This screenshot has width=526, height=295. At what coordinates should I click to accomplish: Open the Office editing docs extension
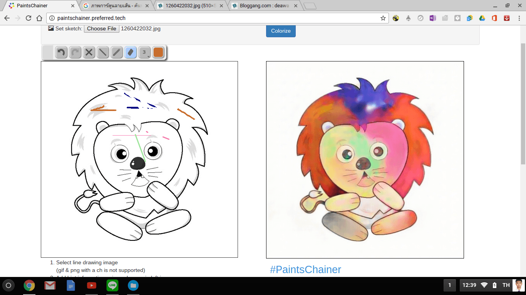470,18
